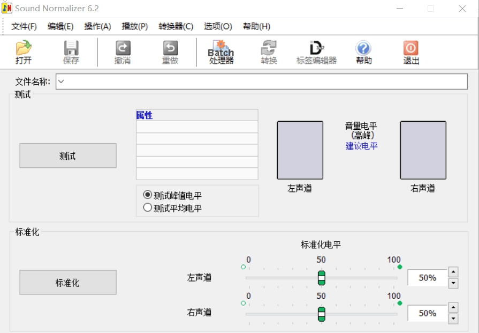Exit the app via the 退出 icon
Image resolution: width=479 pixels, height=333 pixels.
point(410,52)
